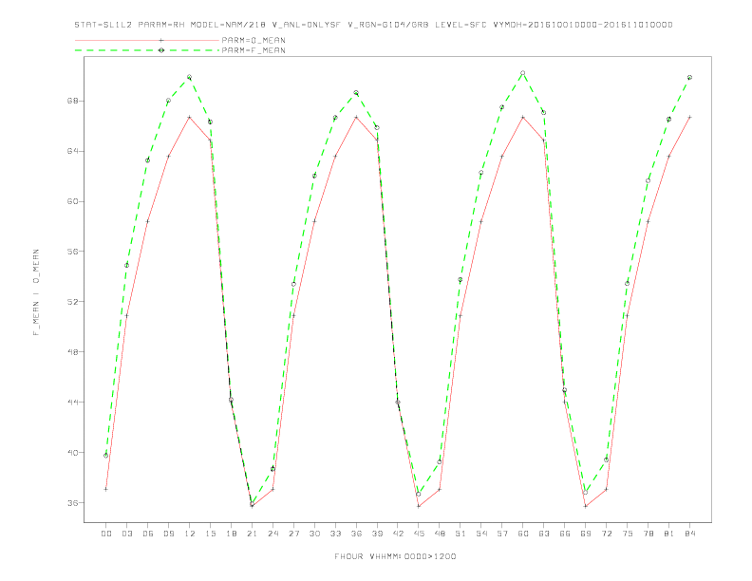This screenshot has width=752, height=581.
Task: Click x-axis tick label 00
Action: 106,534
